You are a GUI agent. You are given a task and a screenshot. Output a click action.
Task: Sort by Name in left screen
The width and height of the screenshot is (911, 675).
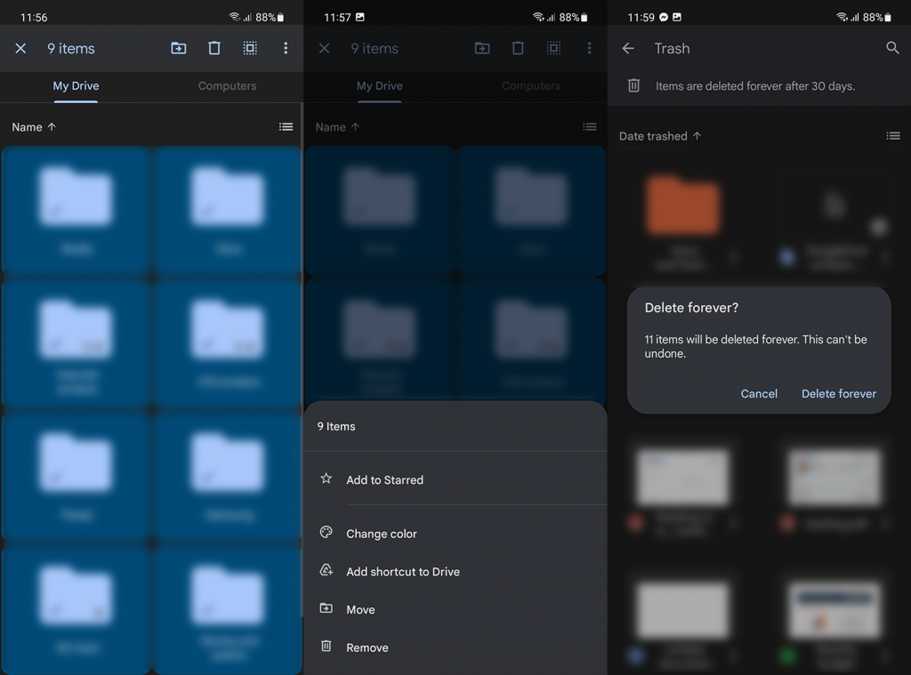(x=34, y=127)
